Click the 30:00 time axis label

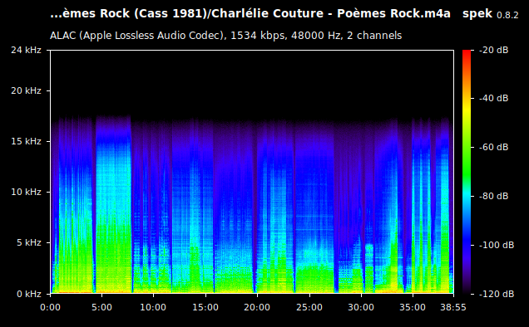[361, 307]
